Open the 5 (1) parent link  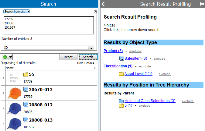(128, 105)
